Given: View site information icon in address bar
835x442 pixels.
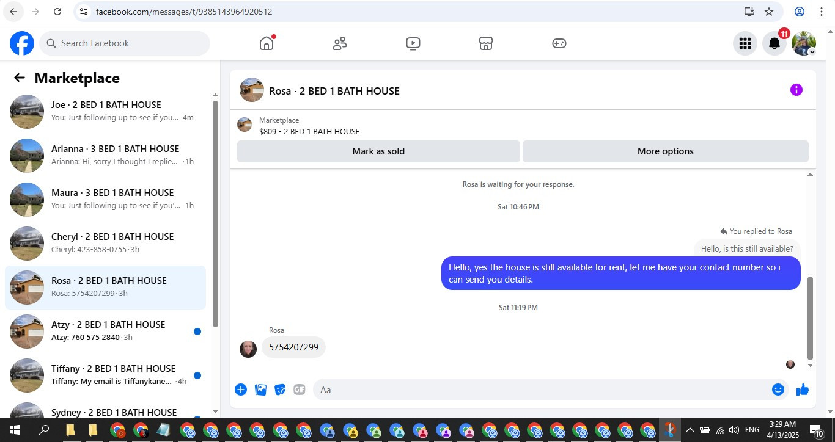Looking at the screenshot, I should coord(84,12).
